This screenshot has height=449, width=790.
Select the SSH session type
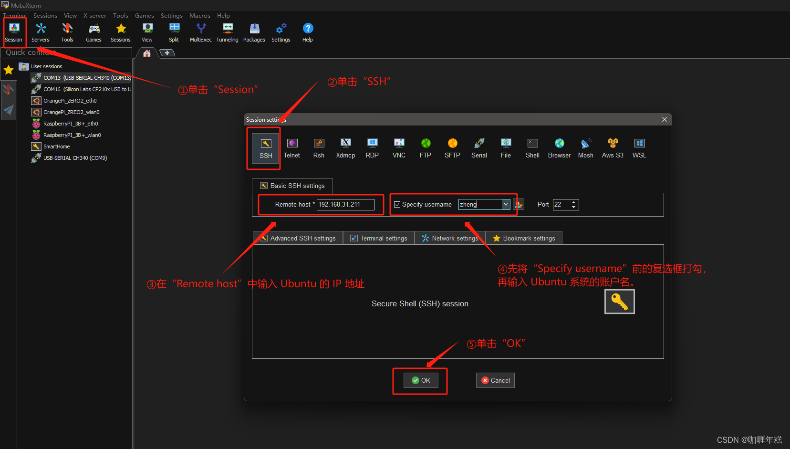(265, 148)
